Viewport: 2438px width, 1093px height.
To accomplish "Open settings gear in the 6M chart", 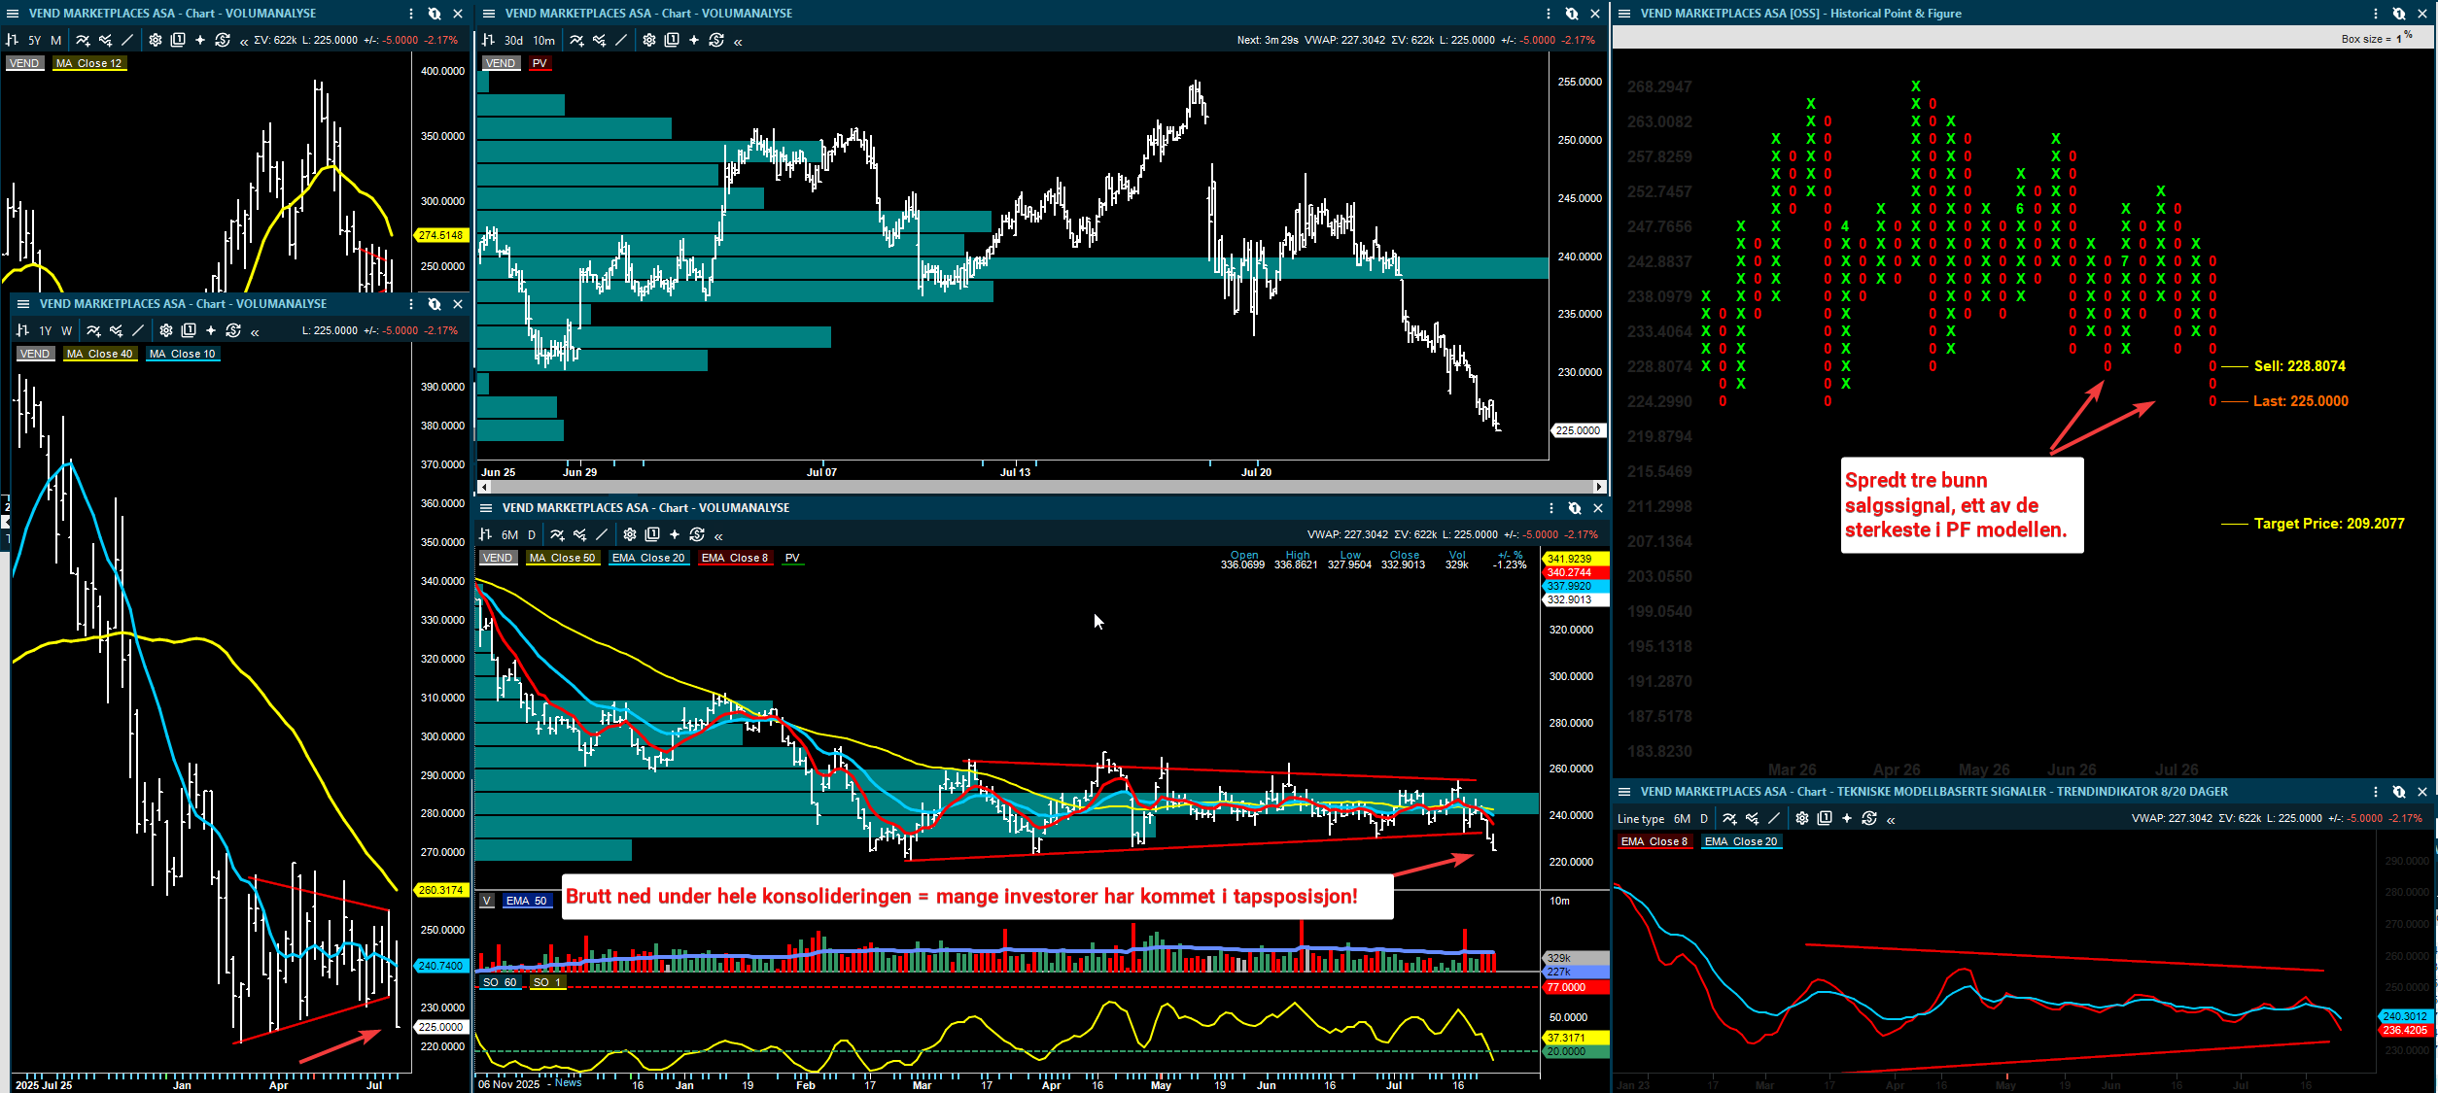I will [x=630, y=534].
